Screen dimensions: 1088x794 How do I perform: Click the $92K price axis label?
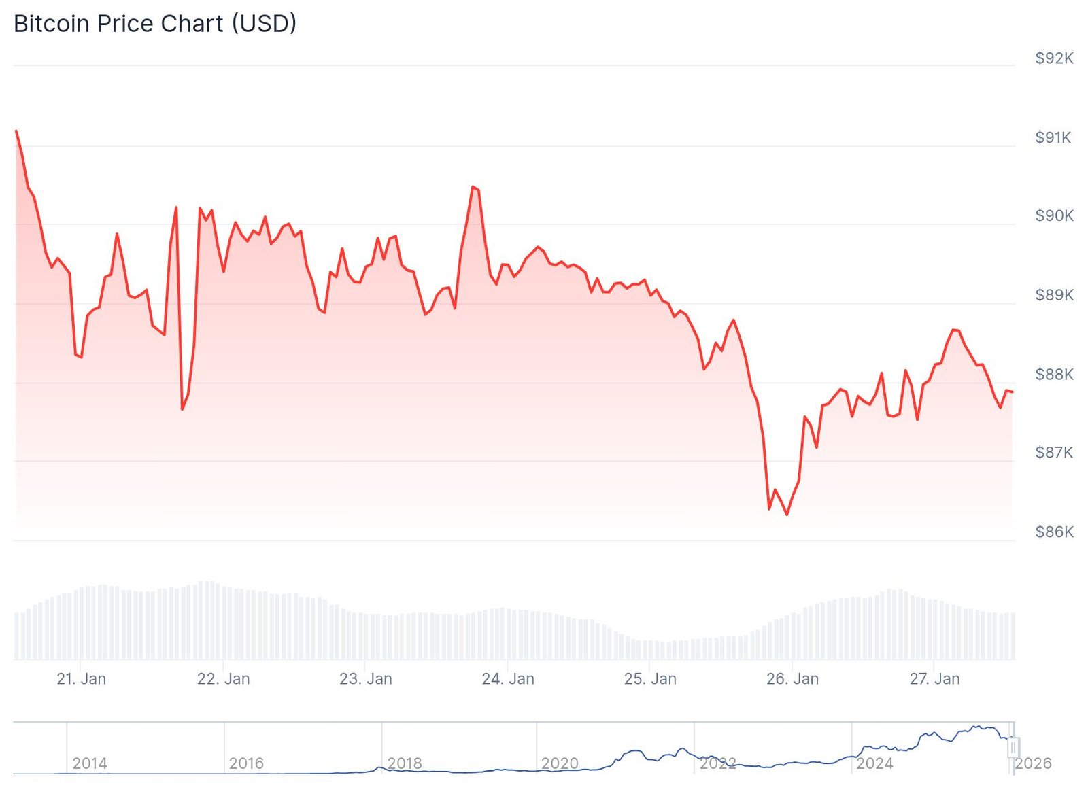click(1054, 58)
